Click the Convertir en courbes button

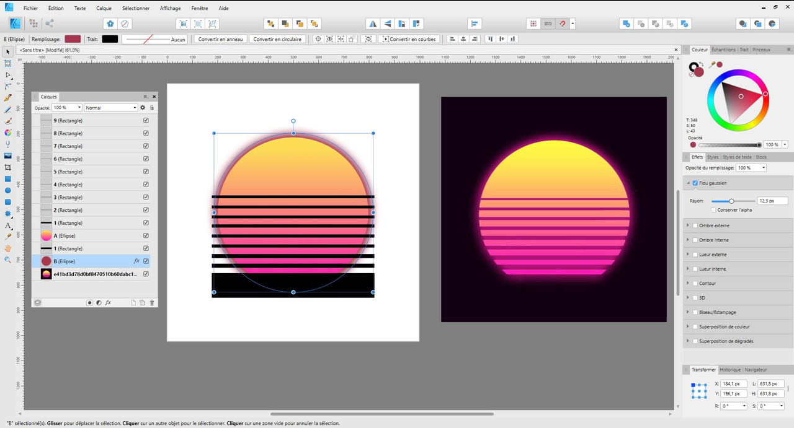[x=409, y=39]
